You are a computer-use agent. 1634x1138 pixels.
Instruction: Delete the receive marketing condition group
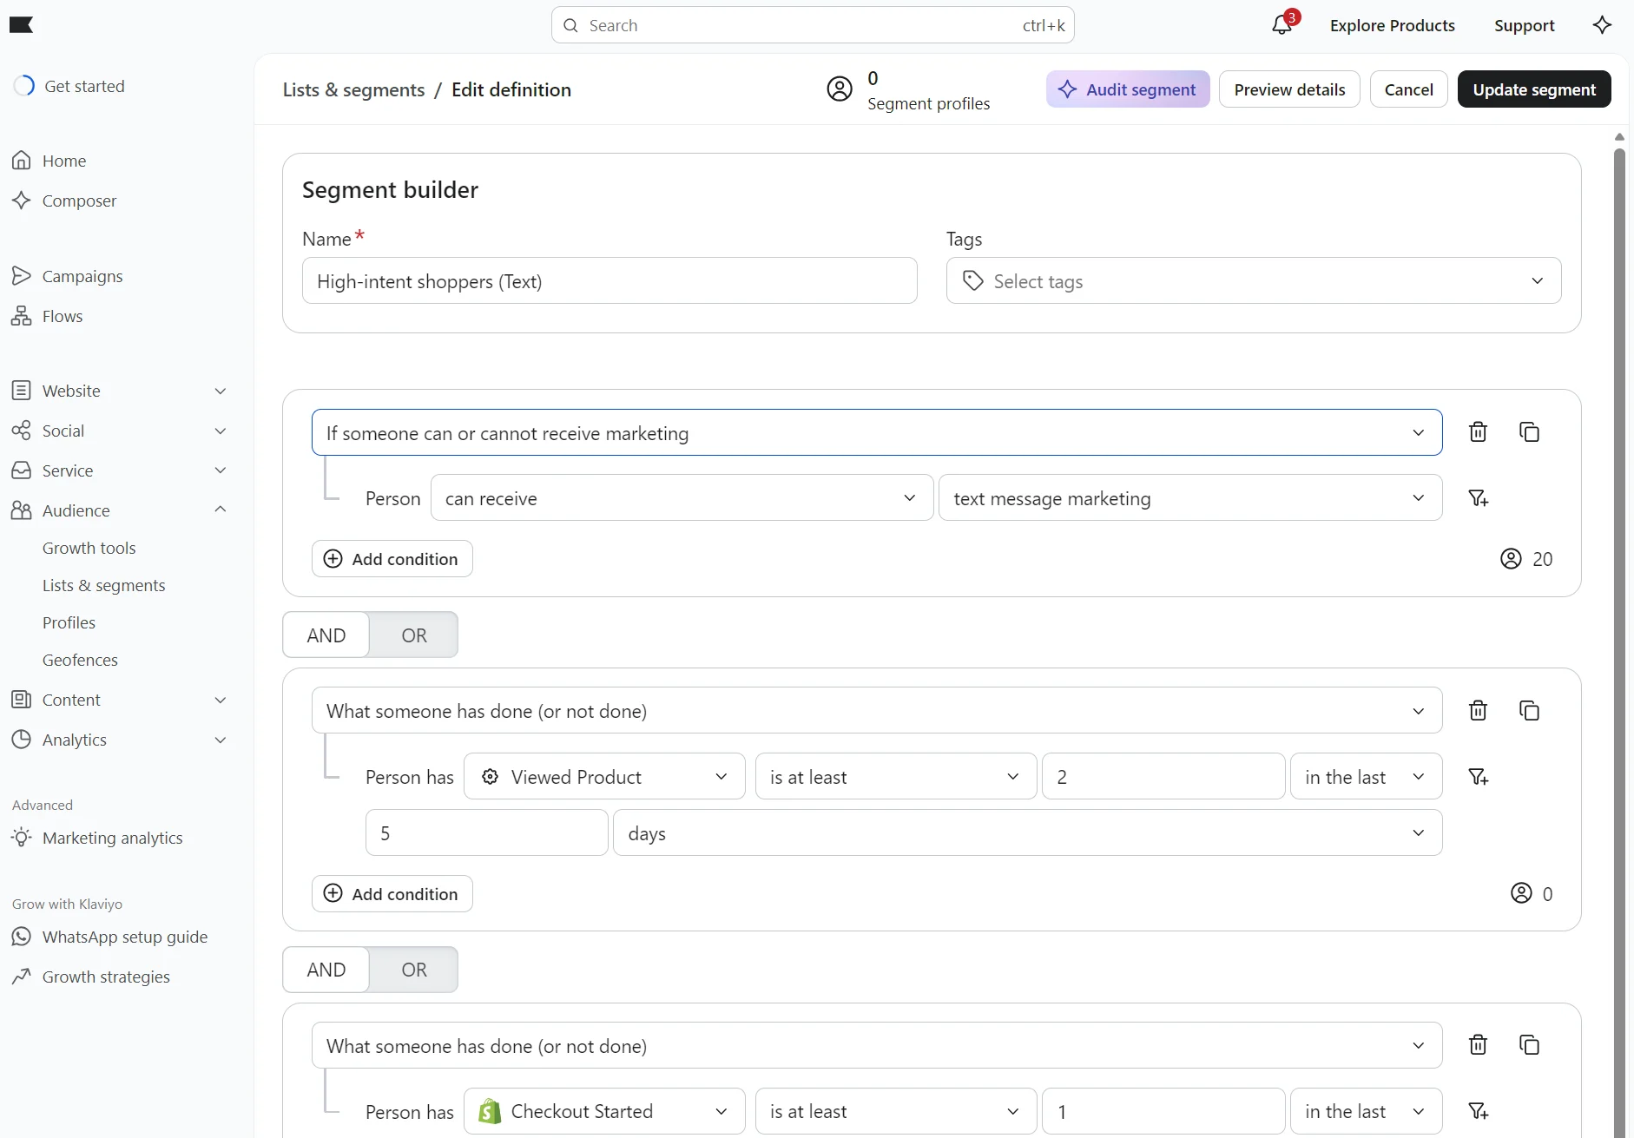pyautogui.click(x=1478, y=432)
